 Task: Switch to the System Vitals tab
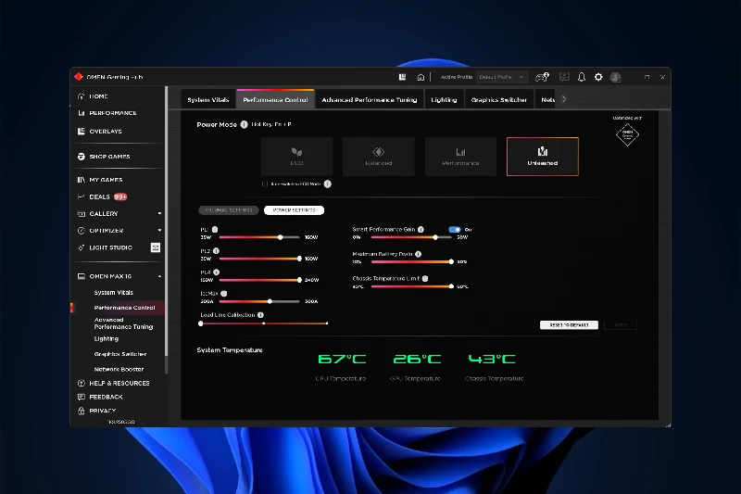[x=207, y=99]
